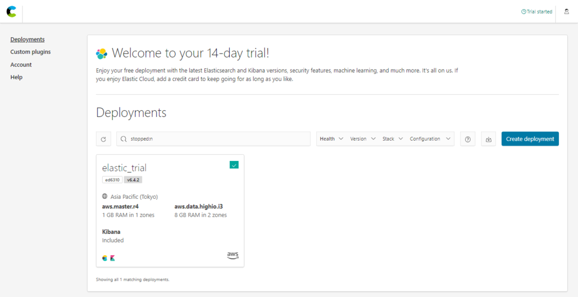Click the refresh deployments icon
578x297 pixels.
(x=104, y=139)
